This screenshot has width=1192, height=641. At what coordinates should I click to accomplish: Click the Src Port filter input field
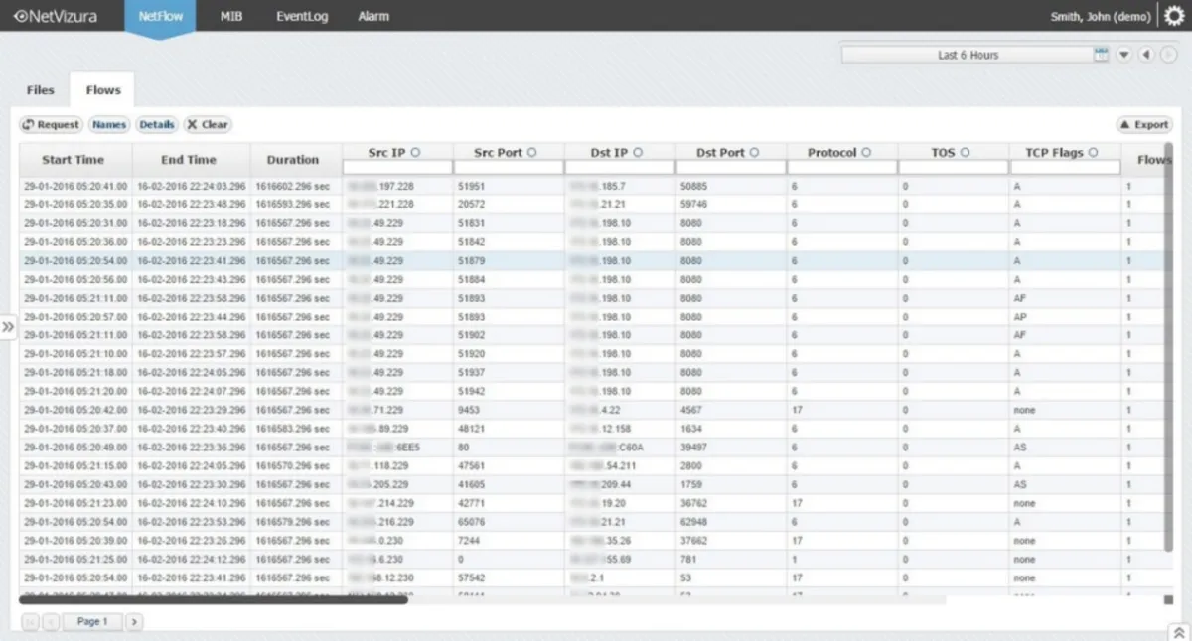tap(508, 168)
